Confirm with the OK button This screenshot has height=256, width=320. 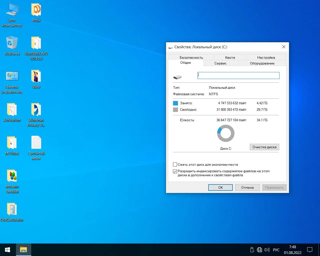(x=220, y=187)
